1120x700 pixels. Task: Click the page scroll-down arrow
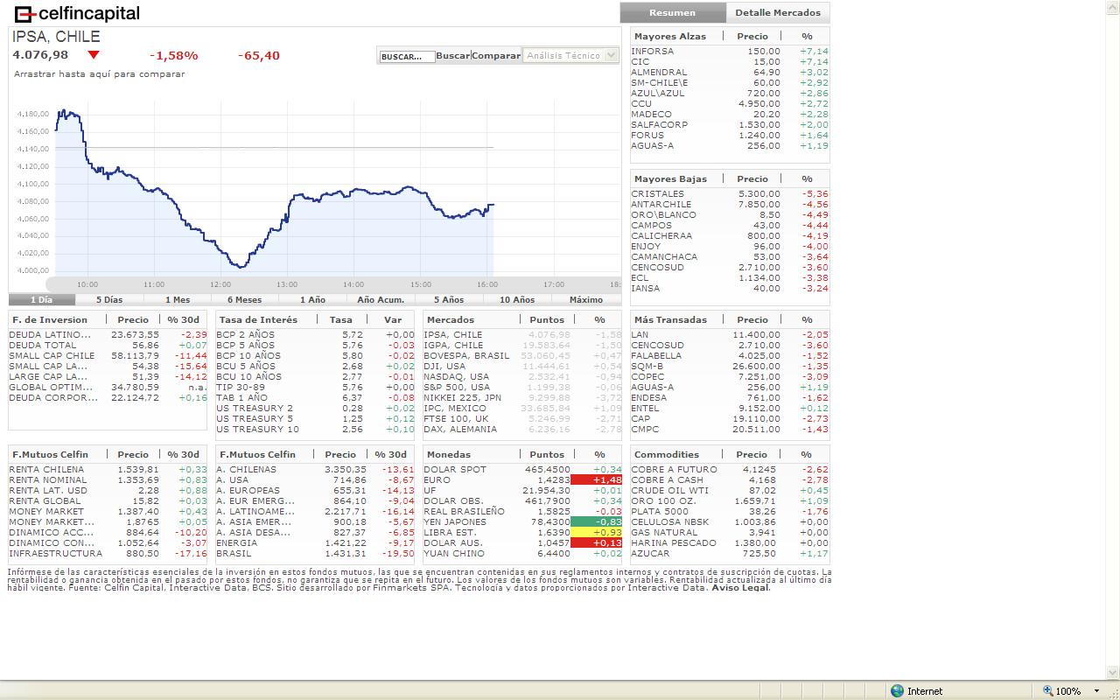point(1113,672)
